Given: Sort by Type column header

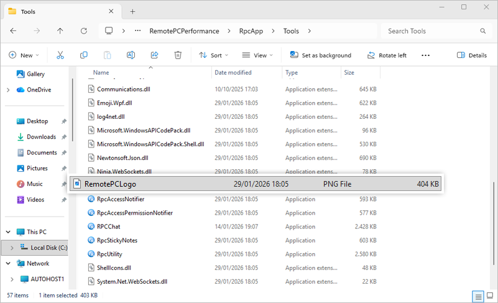Looking at the screenshot, I should [x=292, y=73].
